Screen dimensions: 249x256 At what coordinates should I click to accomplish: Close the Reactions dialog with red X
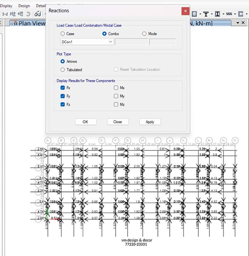[185, 11]
